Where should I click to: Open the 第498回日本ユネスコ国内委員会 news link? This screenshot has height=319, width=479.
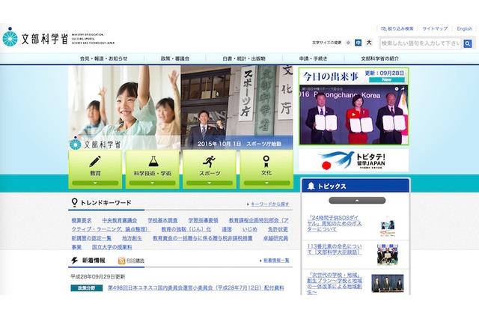pos(196,288)
